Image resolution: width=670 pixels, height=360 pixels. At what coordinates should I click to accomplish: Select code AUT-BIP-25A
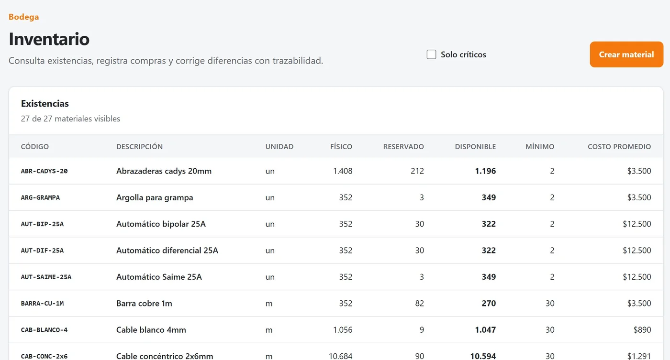tap(43, 224)
